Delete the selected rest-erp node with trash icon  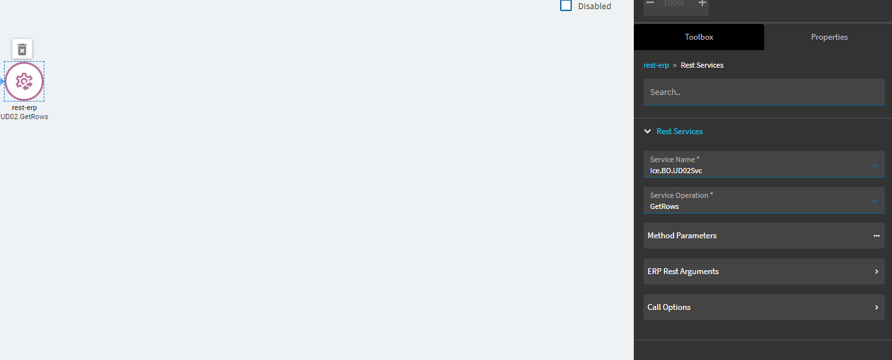point(22,49)
